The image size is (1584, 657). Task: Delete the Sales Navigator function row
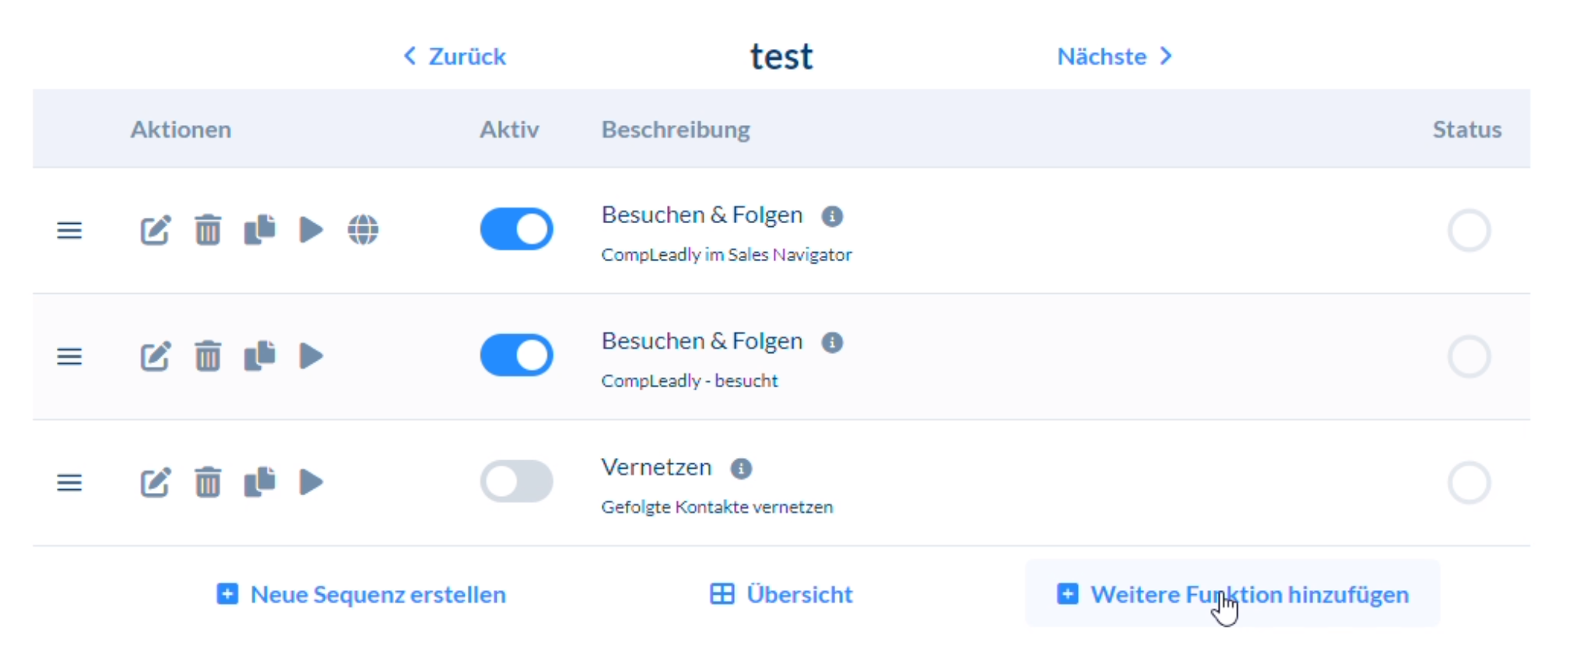click(207, 230)
